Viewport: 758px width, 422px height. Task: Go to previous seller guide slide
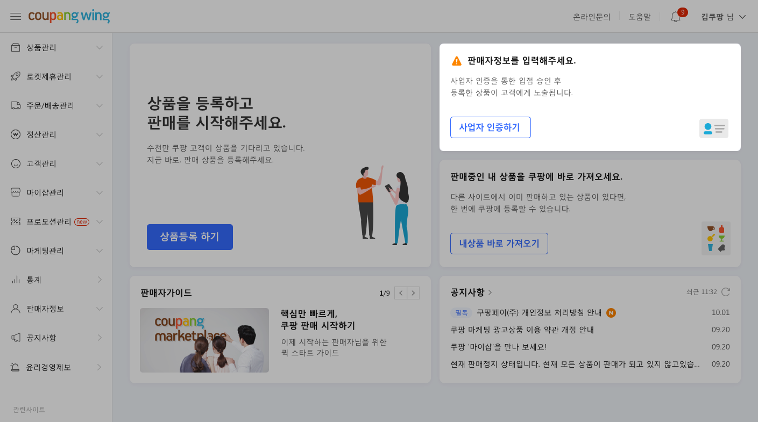coord(401,293)
